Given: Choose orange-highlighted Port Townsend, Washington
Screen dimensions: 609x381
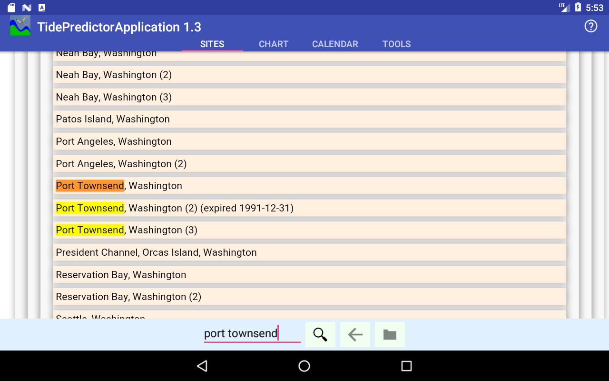Looking at the screenshot, I should coord(310,186).
